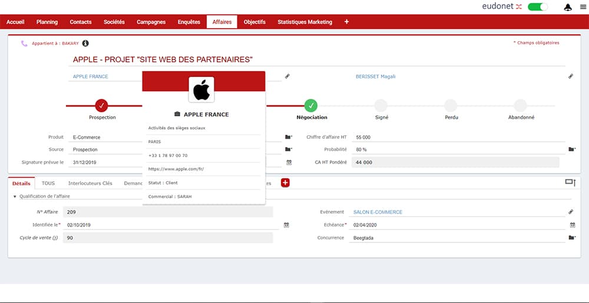Select the Détails sub-tab

21,184
